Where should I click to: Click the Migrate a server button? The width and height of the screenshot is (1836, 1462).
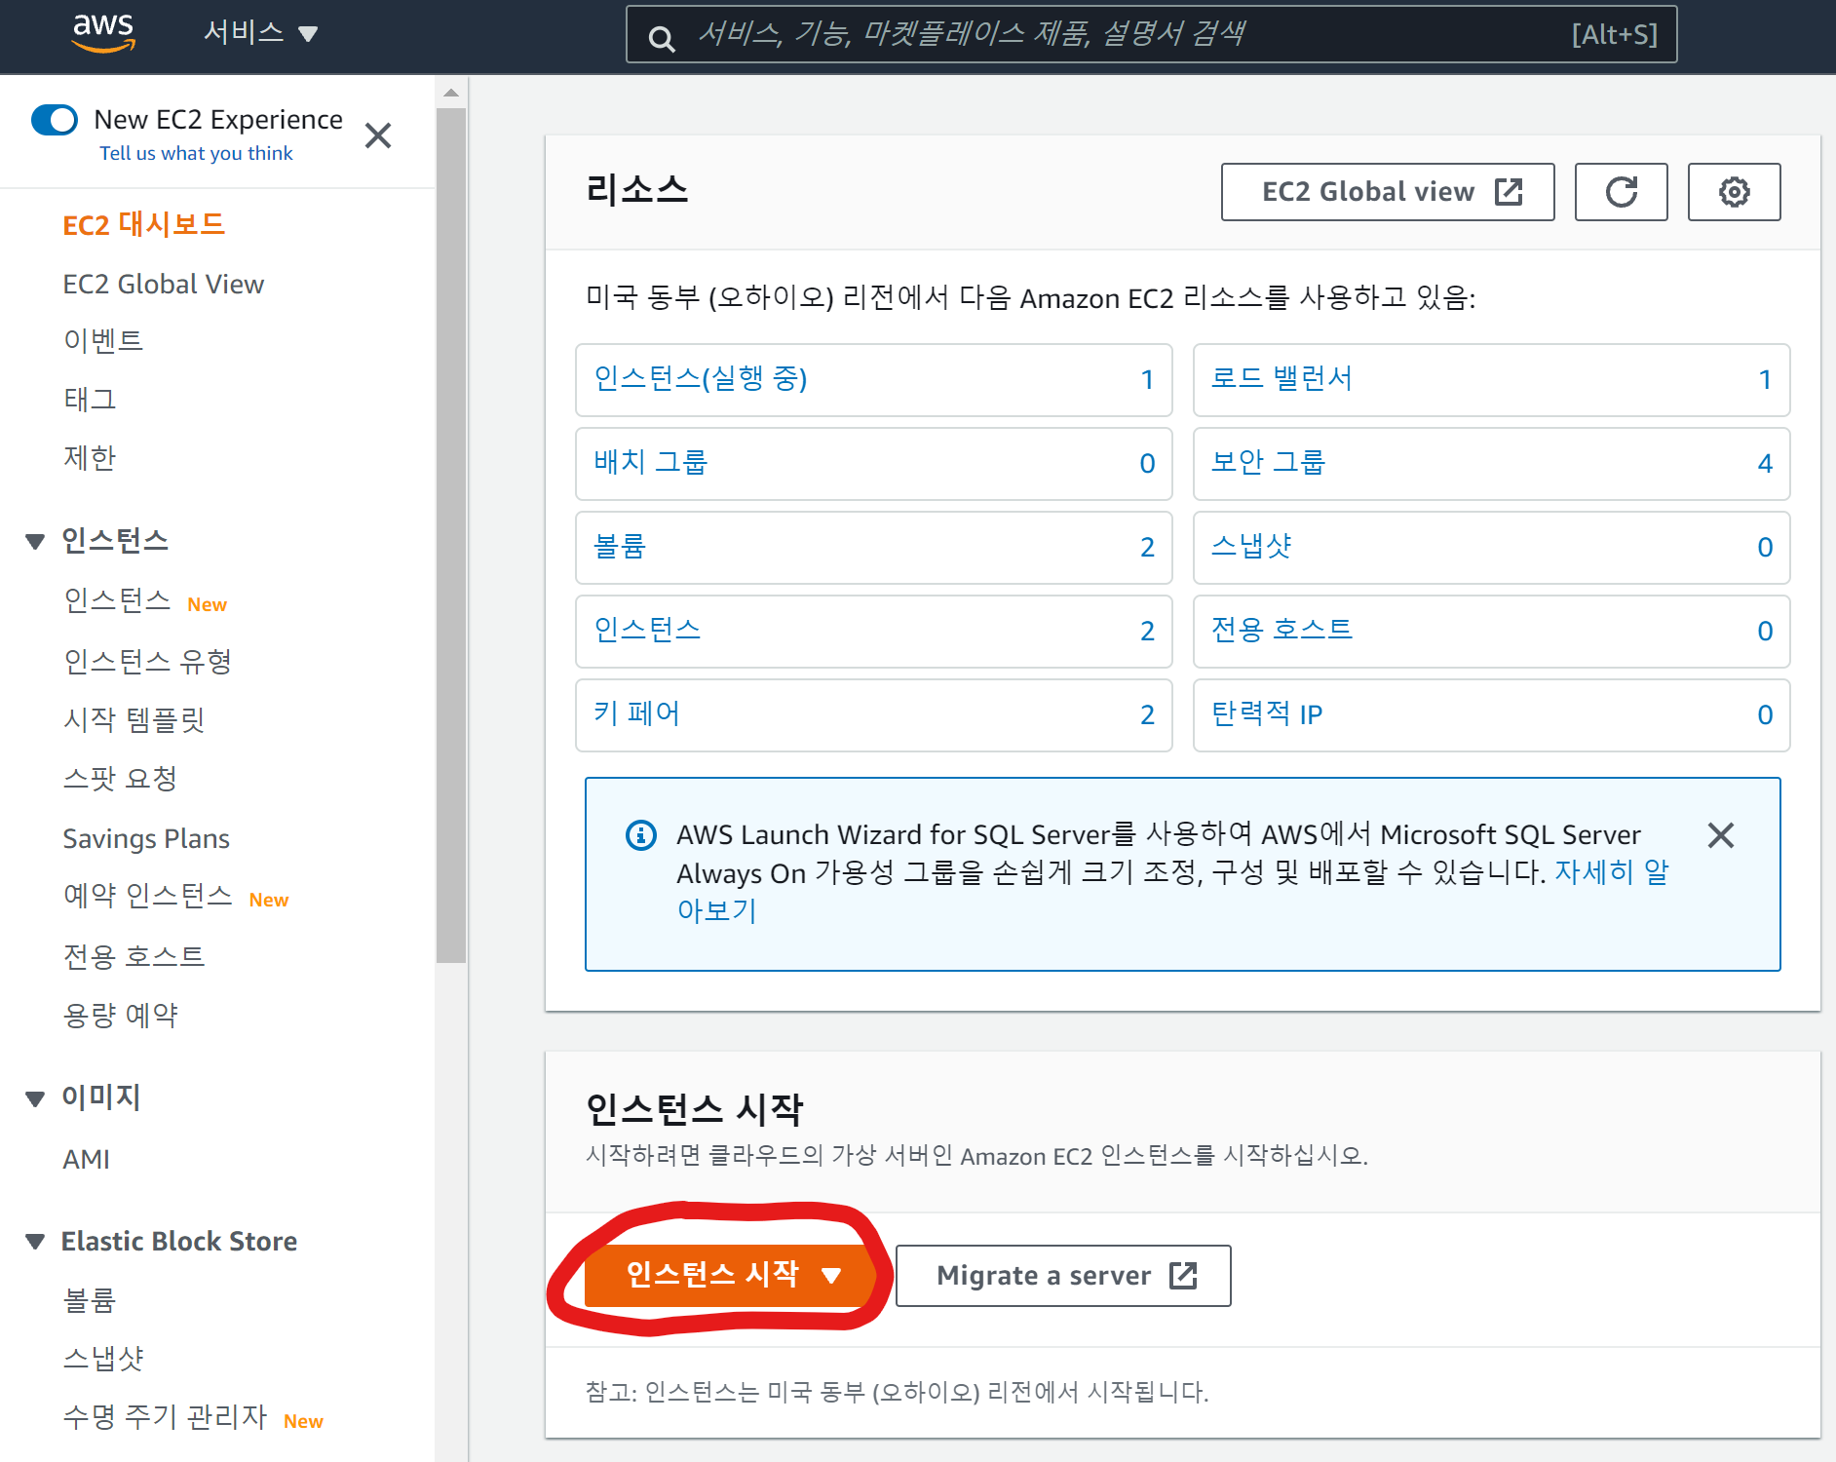click(1063, 1276)
